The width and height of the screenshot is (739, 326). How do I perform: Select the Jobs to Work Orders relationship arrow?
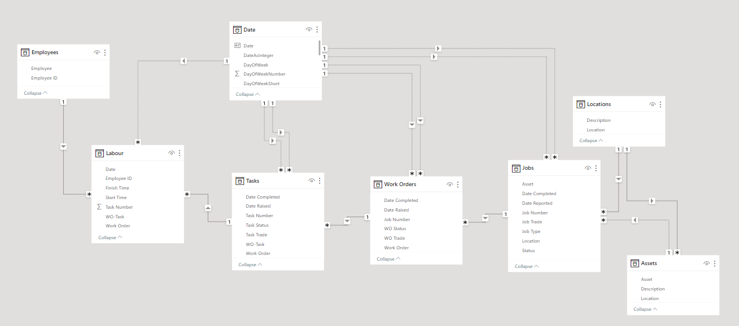(486, 218)
